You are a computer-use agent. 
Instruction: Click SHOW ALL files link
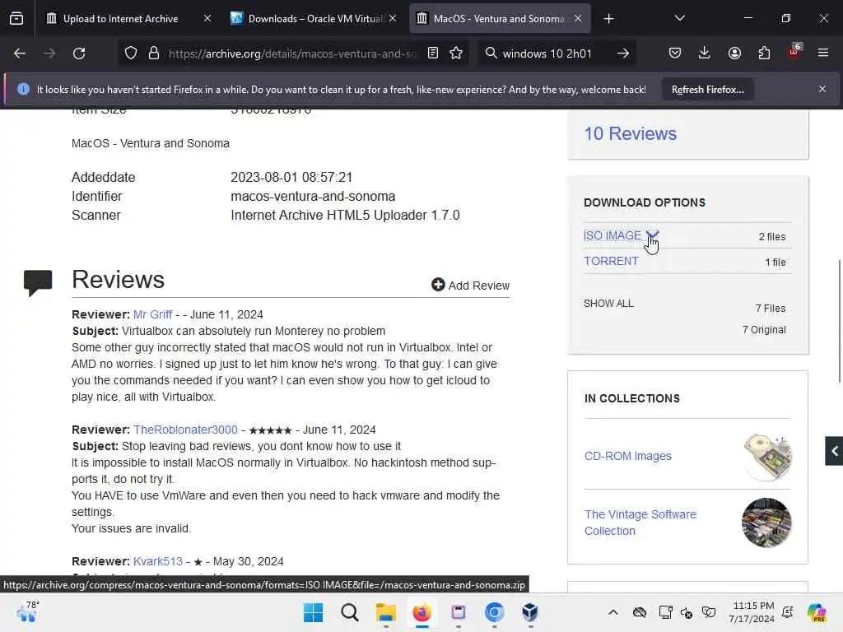pos(608,304)
